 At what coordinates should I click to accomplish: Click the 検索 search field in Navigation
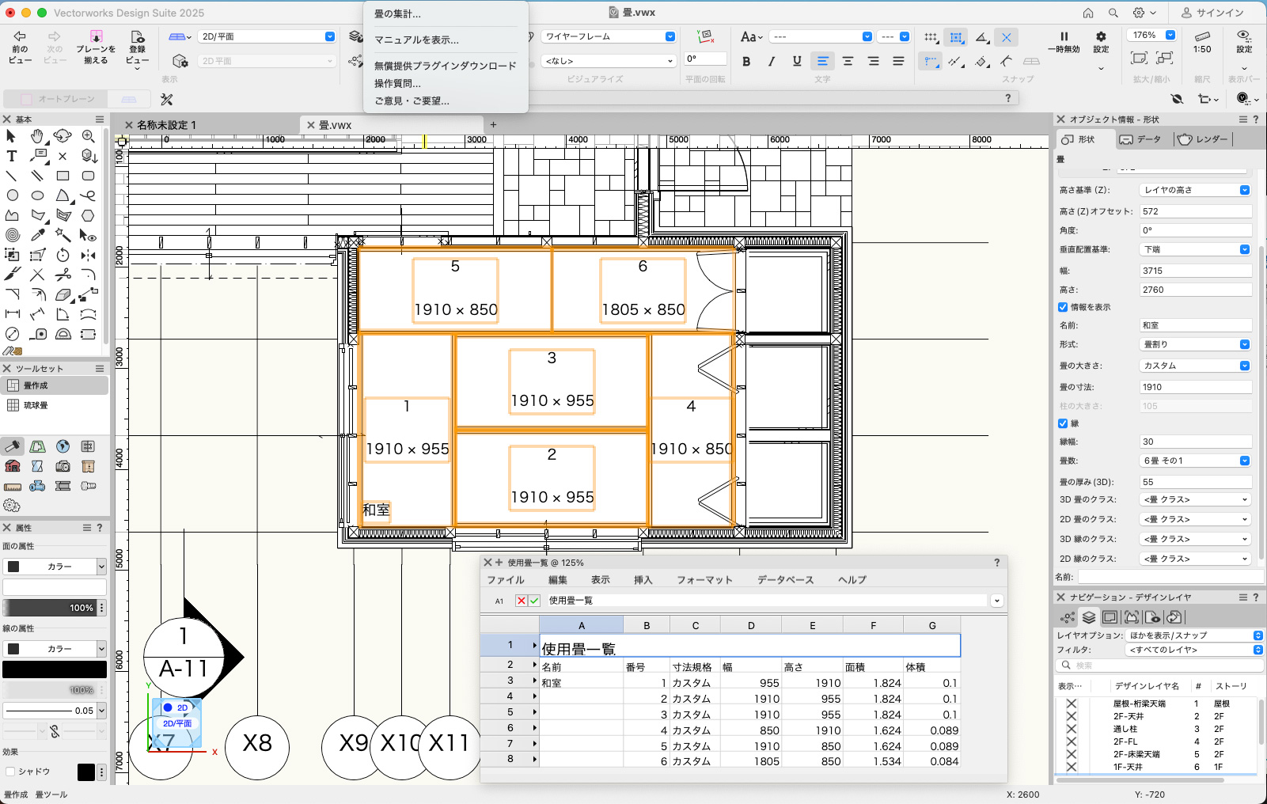point(1159,666)
